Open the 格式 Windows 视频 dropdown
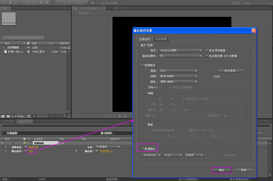273x181 pixels. 181,50
